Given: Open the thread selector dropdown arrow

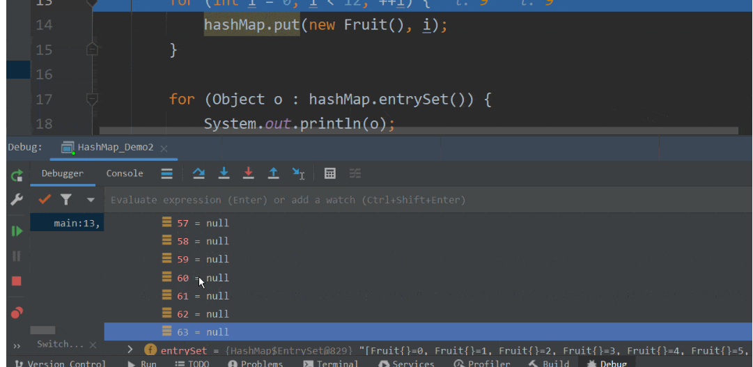Looking at the screenshot, I should pyautogui.click(x=91, y=200).
